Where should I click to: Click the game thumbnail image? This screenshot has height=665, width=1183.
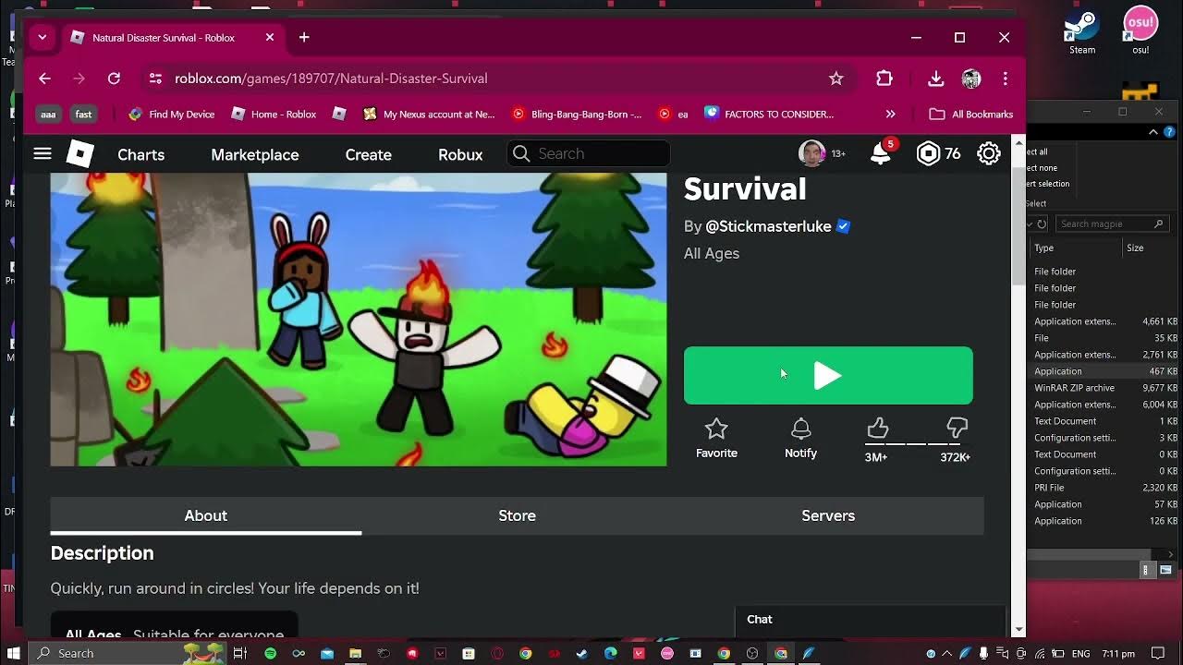click(359, 320)
